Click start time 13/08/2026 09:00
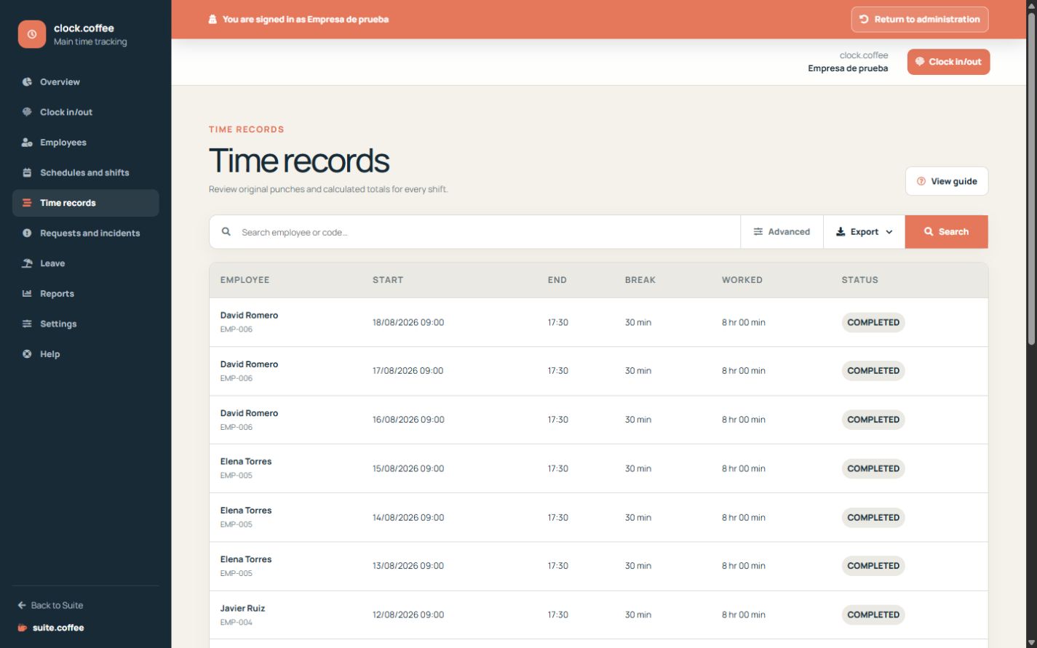This screenshot has height=648, width=1037. [408, 566]
